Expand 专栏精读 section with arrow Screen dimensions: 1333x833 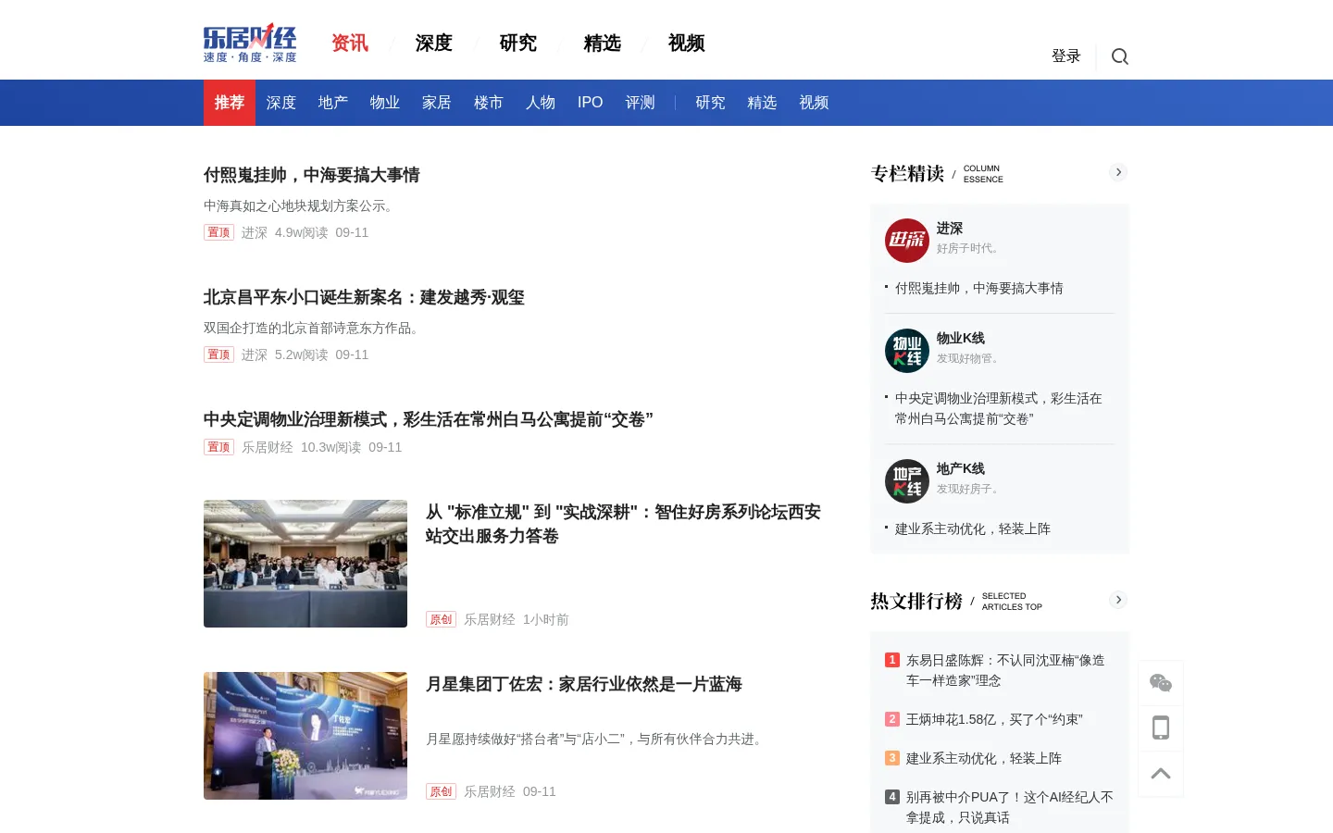click(x=1118, y=172)
